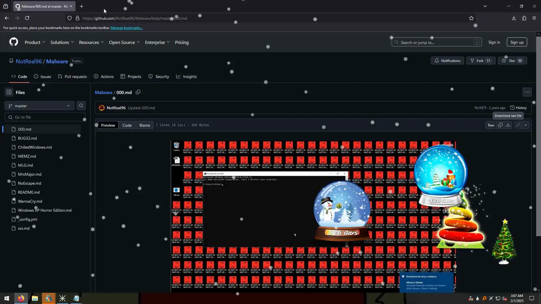Download the raw file icon
The width and height of the screenshot is (541, 304).
(x=508, y=125)
